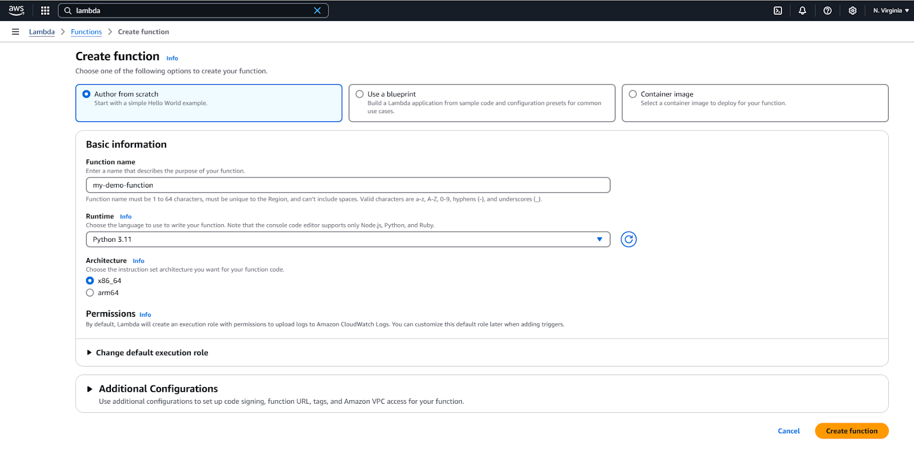The height and width of the screenshot is (458, 914).
Task: Click the search box containing lambda
Action: [193, 10]
